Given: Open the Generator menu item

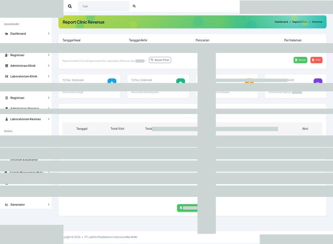Looking at the screenshot, I should [x=26, y=205].
